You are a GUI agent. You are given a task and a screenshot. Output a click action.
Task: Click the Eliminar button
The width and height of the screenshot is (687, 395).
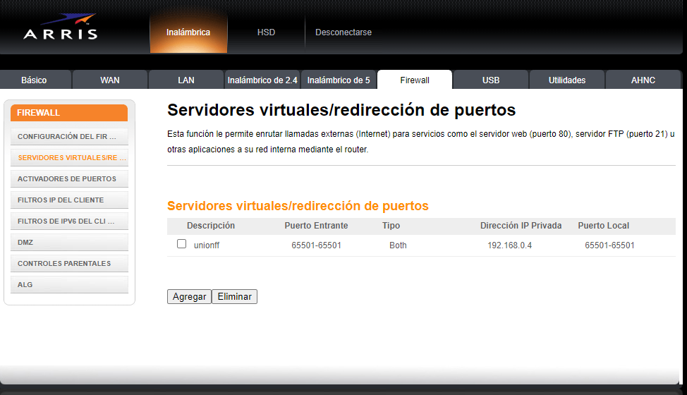[x=234, y=296]
